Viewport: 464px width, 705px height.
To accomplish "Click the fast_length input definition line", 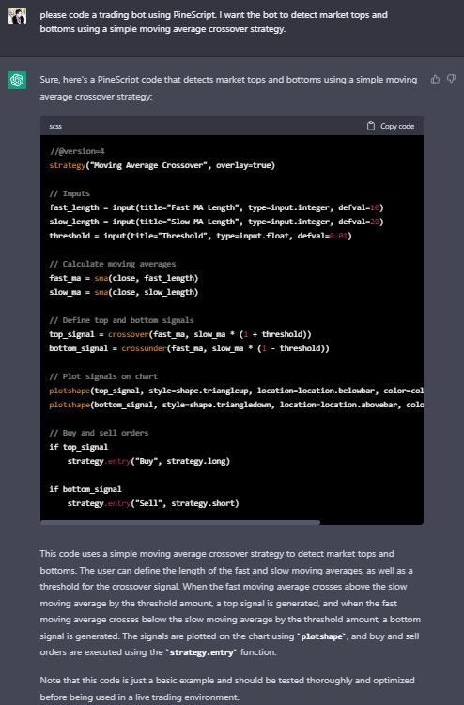I will coord(216,207).
